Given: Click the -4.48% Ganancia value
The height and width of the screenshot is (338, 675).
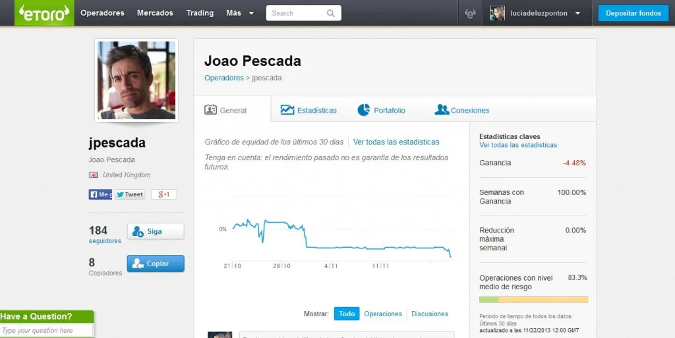Looking at the screenshot, I should [x=574, y=163].
